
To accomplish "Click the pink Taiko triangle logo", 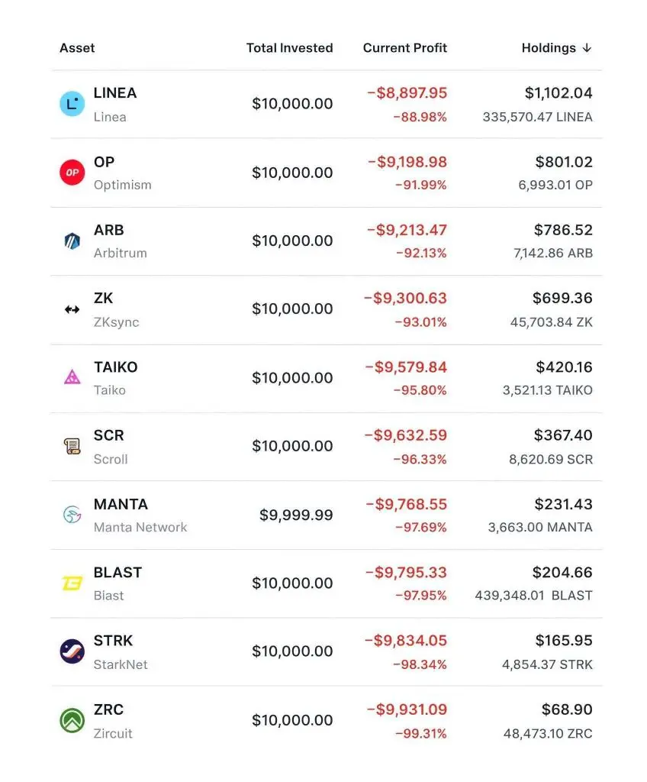I will click(x=72, y=377).
